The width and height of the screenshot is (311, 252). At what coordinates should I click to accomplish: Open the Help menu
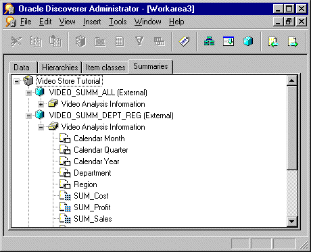coord(176,22)
